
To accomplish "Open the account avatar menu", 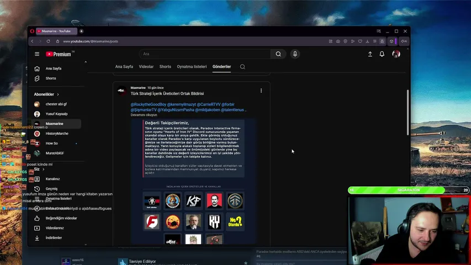I will click(396, 54).
